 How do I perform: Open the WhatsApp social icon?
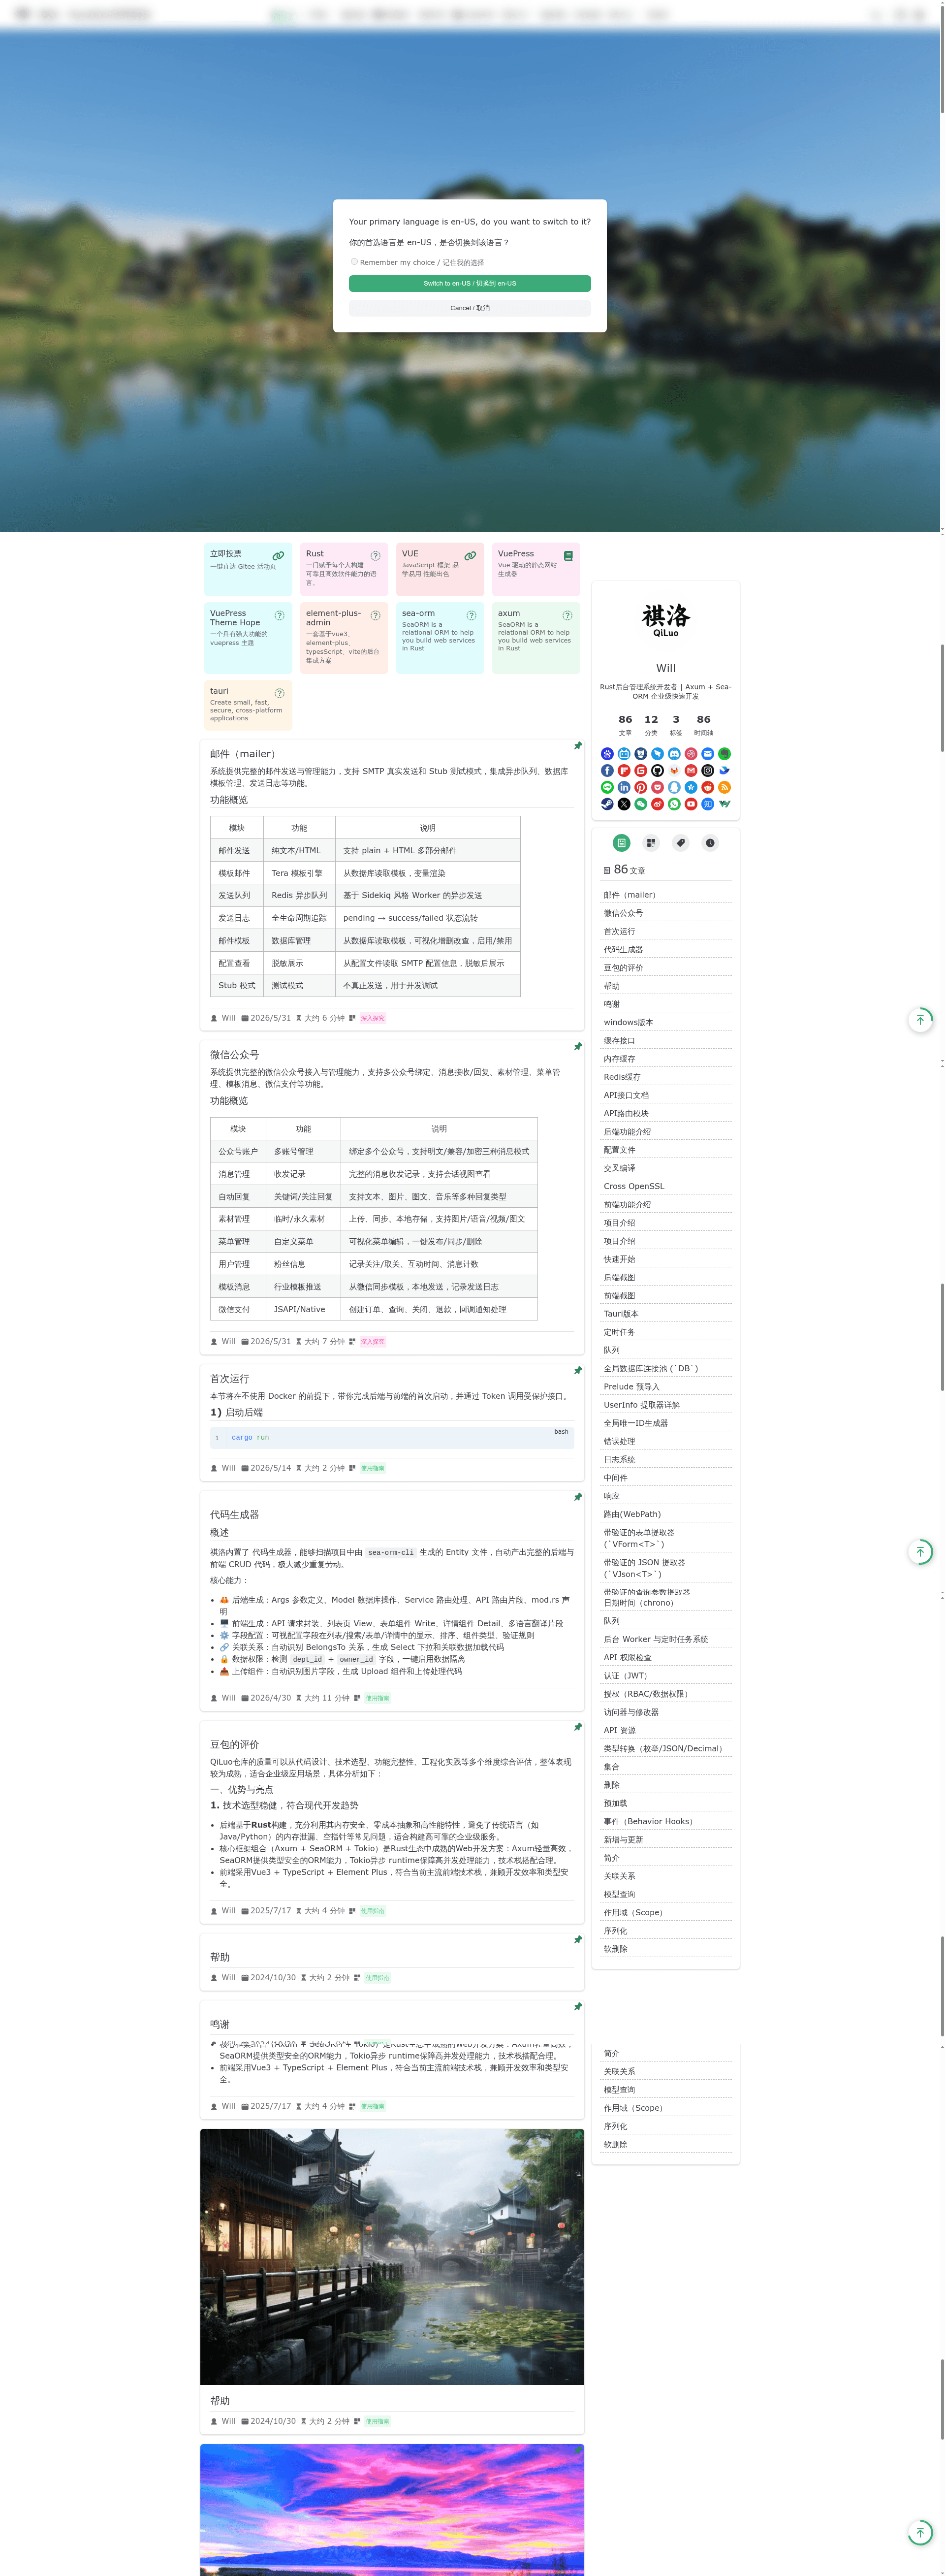click(x=674, y=804)
